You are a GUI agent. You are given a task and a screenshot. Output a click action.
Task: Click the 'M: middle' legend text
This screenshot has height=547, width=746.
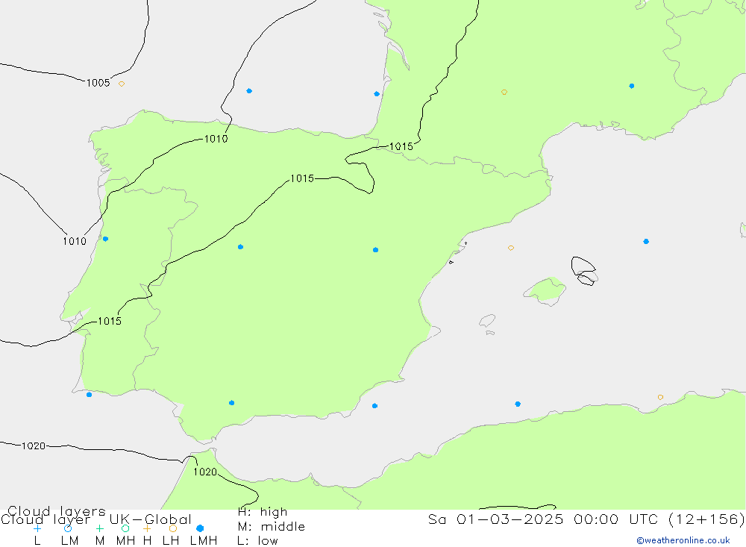coord(272,527)
